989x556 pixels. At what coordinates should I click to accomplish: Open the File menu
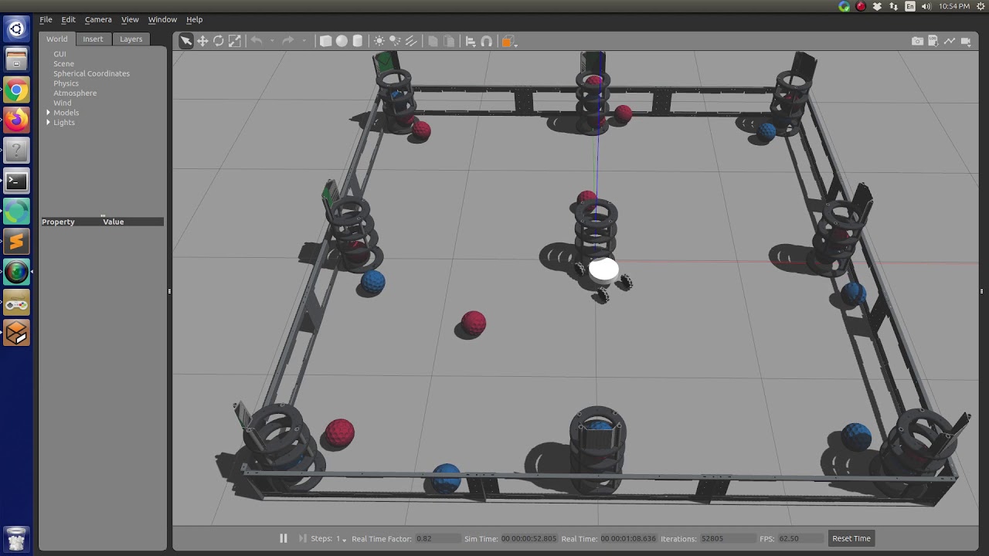coord(46,19)
